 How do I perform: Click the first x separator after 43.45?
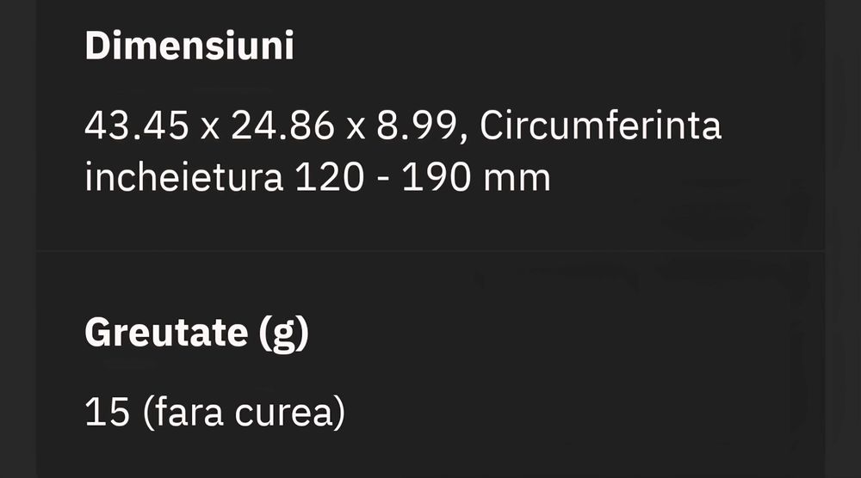click(208, 129)
